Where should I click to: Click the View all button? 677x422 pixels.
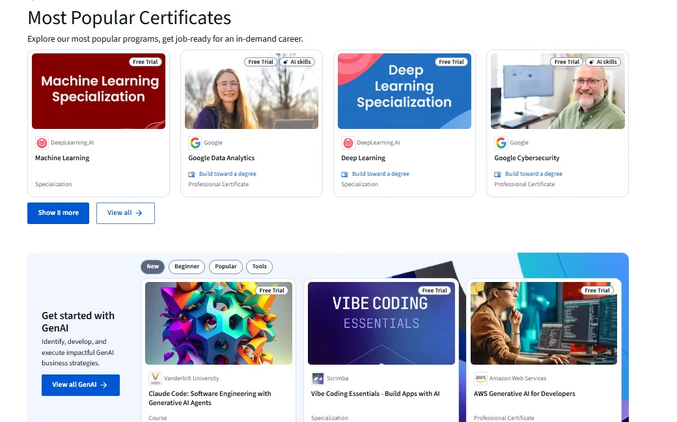(x=125, y=213)
